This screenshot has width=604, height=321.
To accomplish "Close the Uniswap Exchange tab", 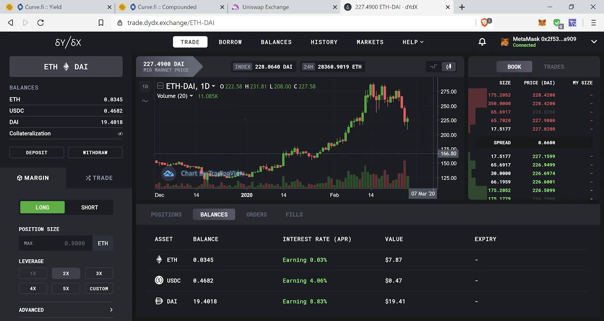I will 335,7.
